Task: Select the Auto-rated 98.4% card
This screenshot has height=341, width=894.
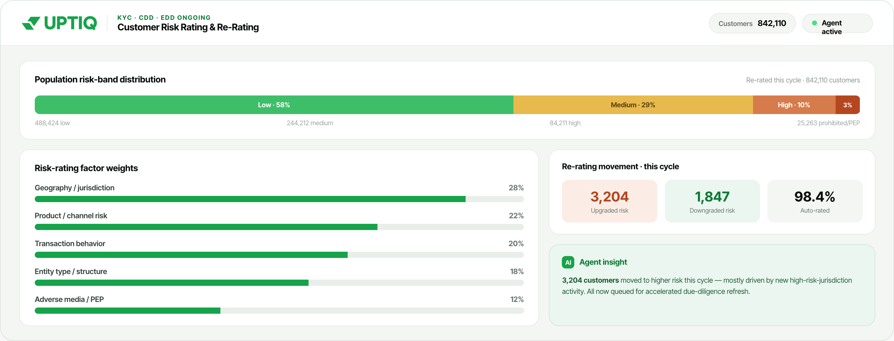Action: (x=815, y=201)
